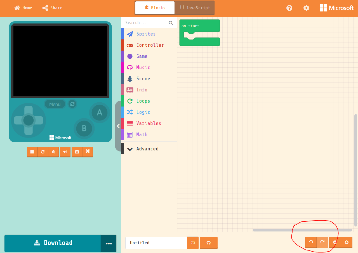Open the Math block category

149,134
